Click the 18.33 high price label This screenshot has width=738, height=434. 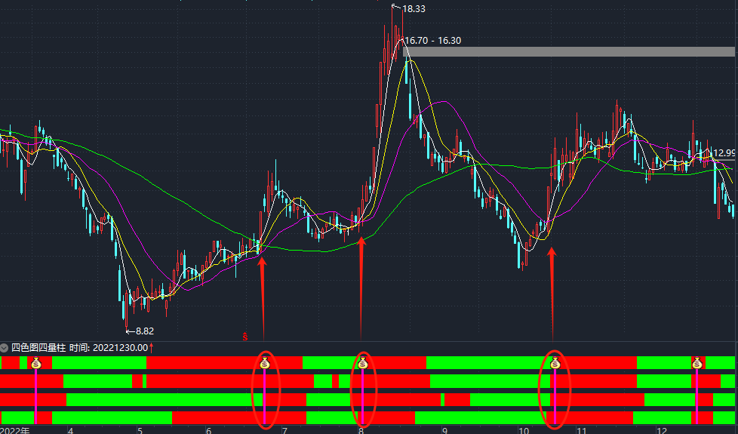coord(414,9)
